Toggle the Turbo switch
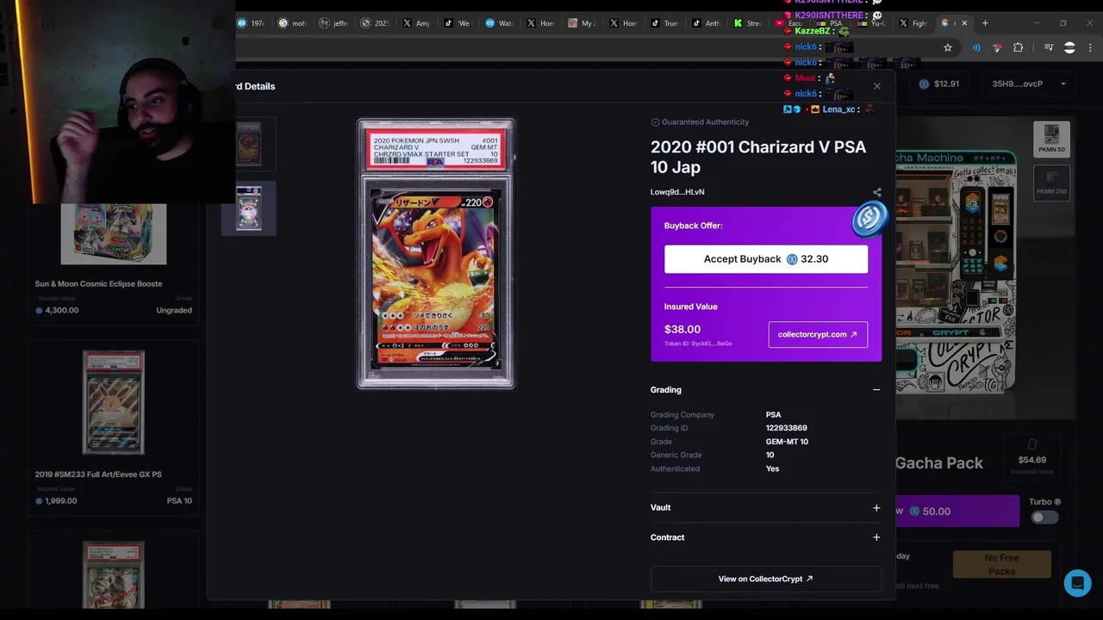Viewport: 1103px width, 620px height. (1044, 518)
